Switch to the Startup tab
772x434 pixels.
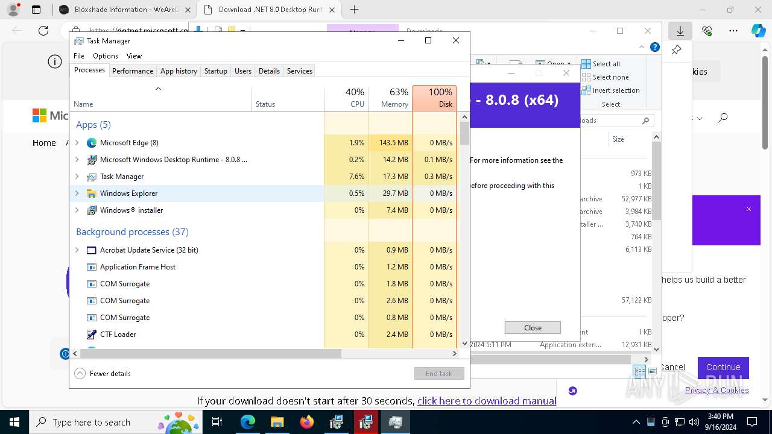pos(215,71)
